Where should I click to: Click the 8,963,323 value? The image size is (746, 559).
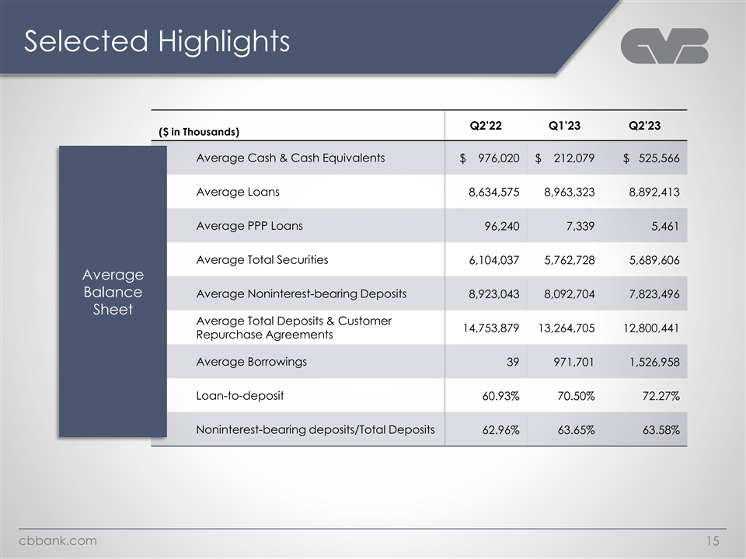tap(569, 192)
